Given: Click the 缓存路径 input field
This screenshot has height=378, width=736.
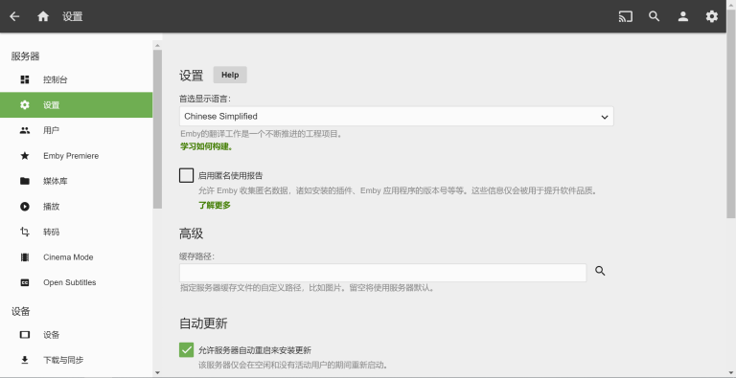Looking at the screenshot, I should pos(382,273).
